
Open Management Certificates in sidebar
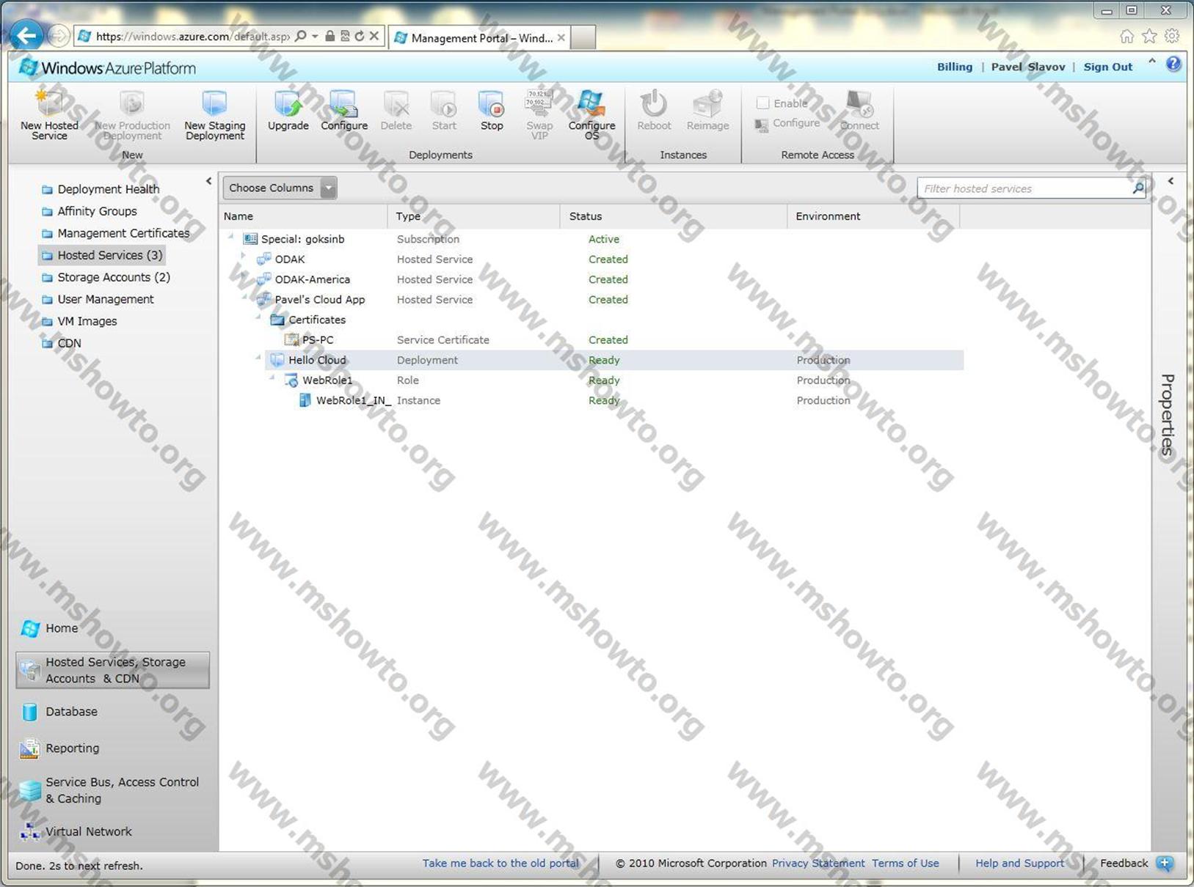(115, 233)
